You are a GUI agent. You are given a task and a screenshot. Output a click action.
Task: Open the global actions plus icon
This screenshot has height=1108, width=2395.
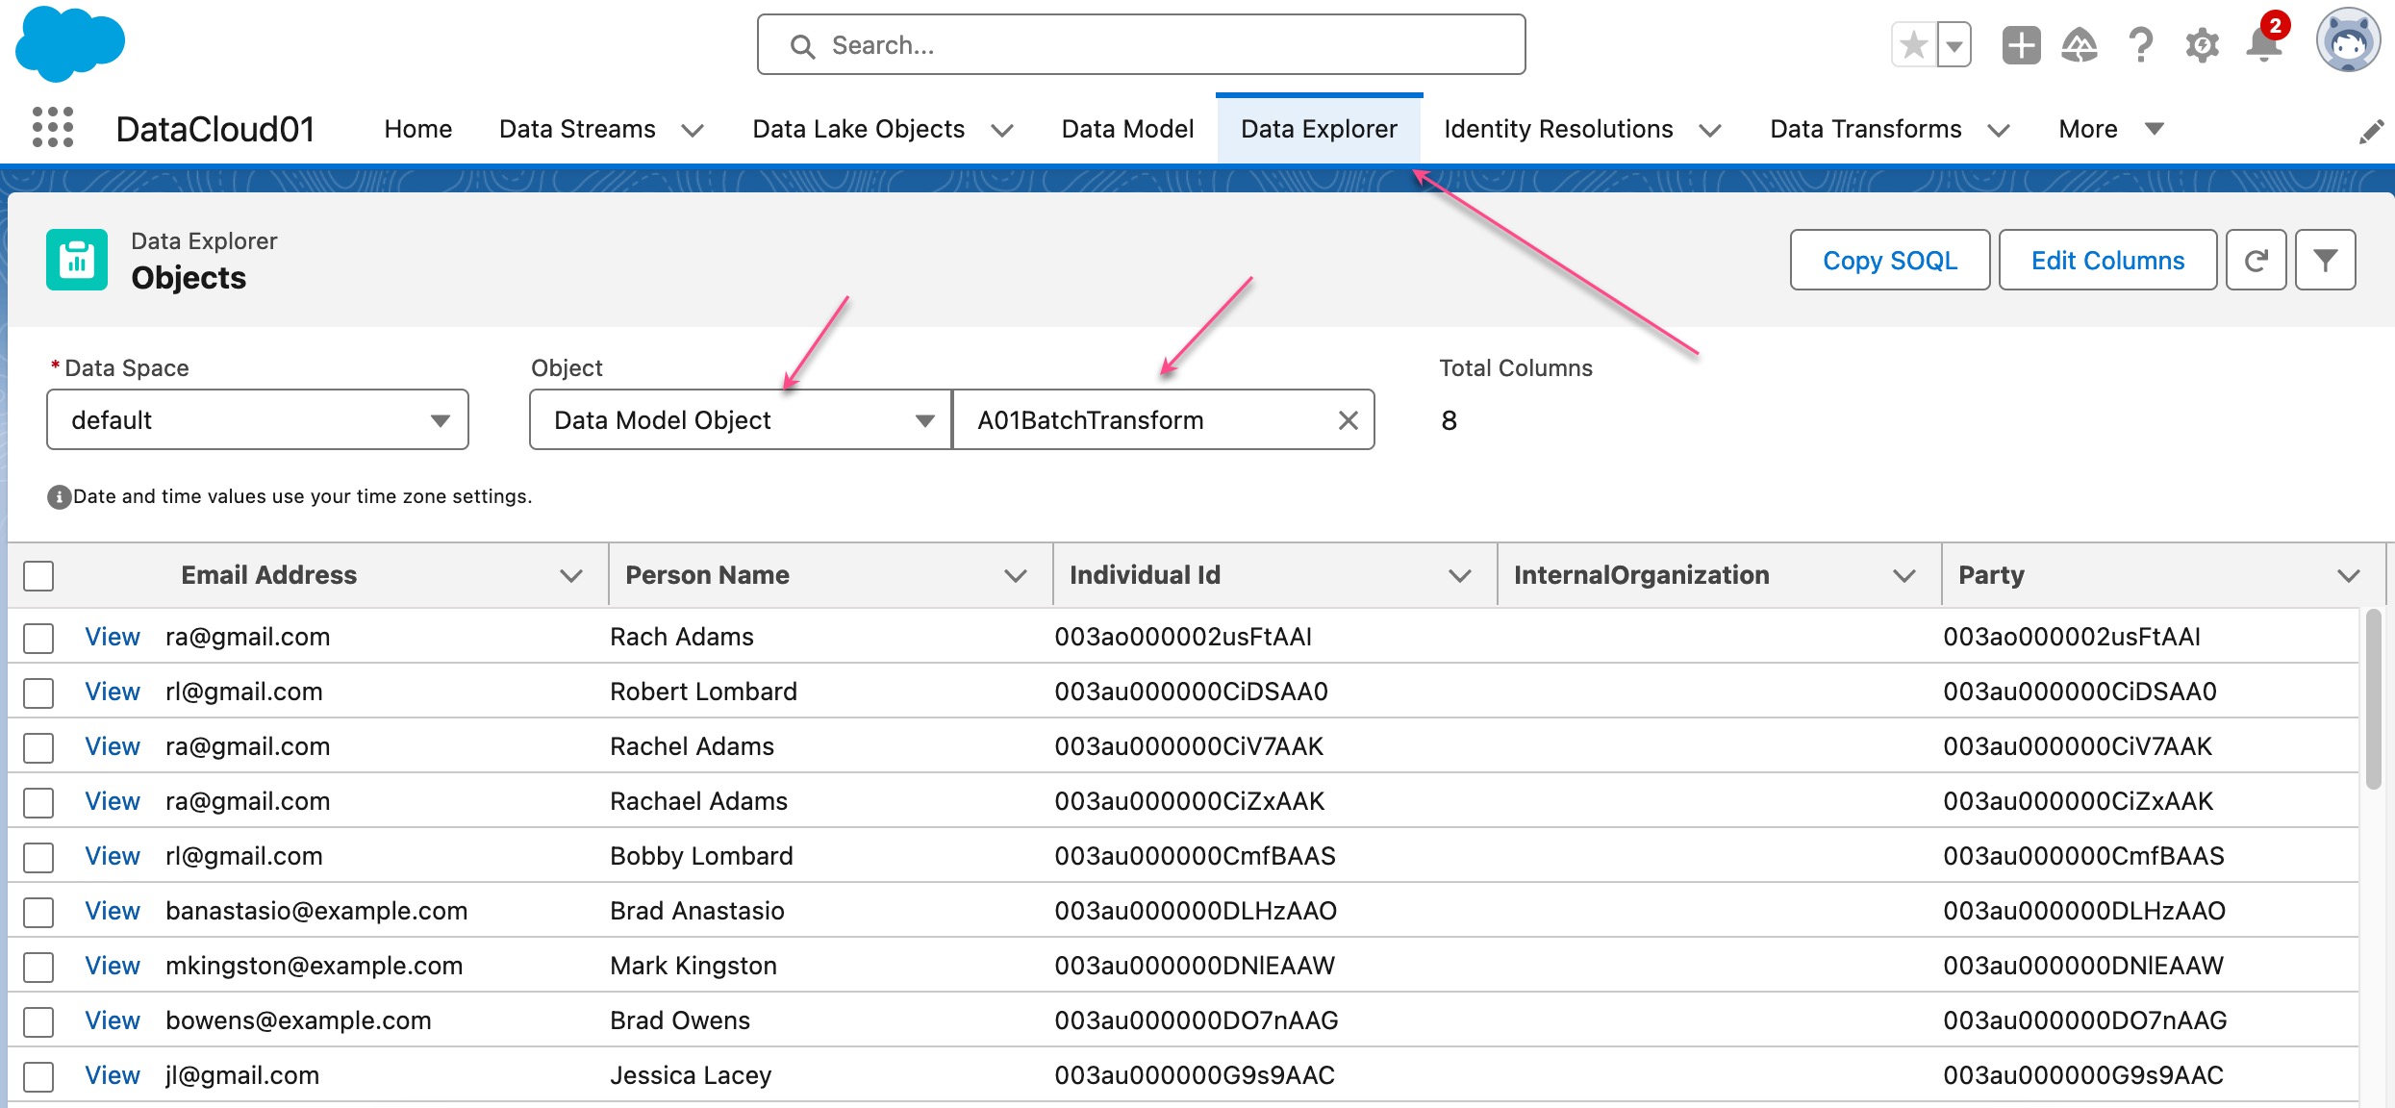2021,45
